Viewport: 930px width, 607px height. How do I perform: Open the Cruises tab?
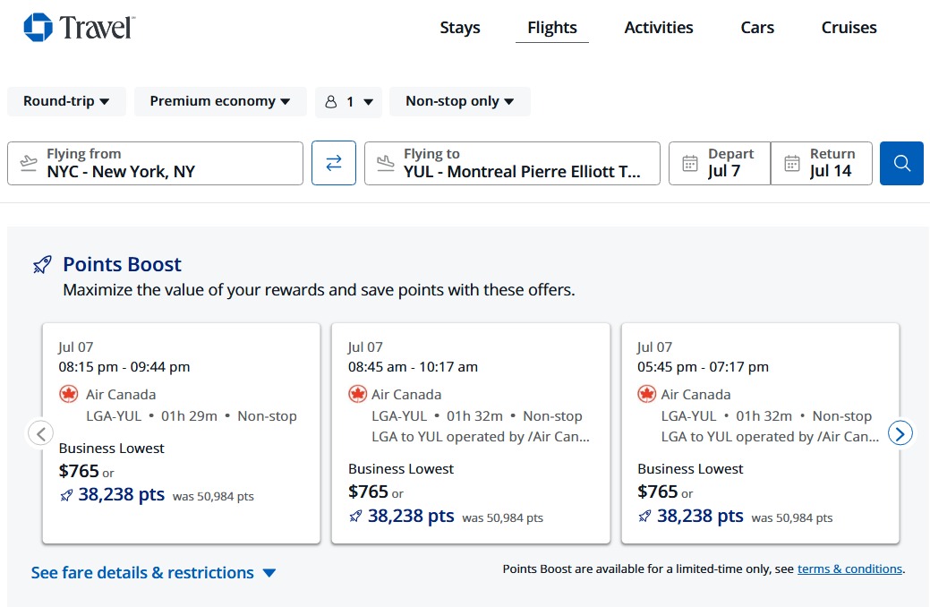click(x=849, y=27)
